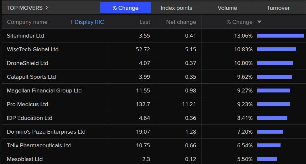Select DroneShield Ltd in the list

[27, 63]
